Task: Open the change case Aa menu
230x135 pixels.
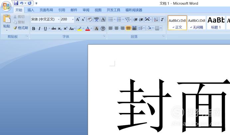Action: coord(72,28)
